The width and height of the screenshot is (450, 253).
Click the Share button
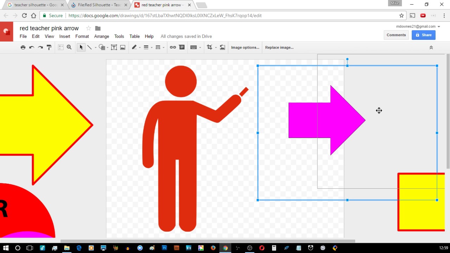(x=423, y=35)
